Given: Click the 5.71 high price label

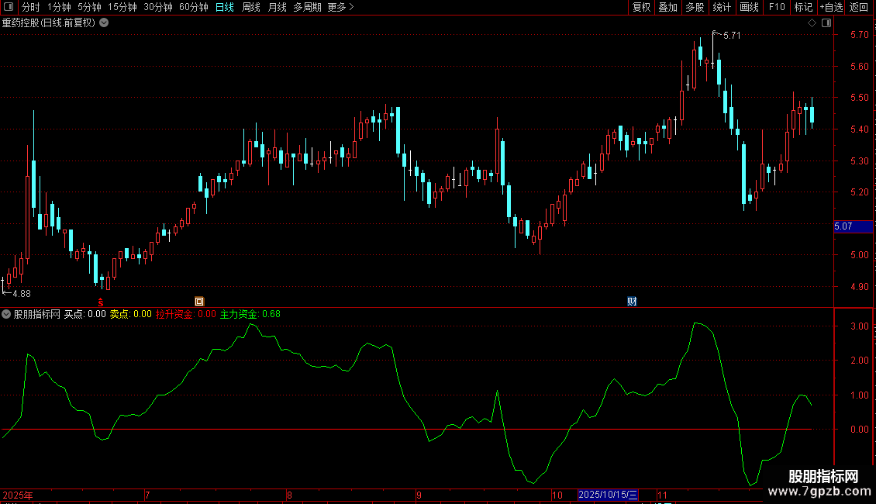Looking at the screenshot, I should [732, 35].
